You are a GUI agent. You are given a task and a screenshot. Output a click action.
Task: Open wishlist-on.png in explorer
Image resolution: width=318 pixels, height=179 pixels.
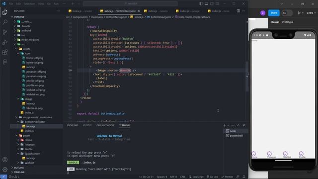35,94
